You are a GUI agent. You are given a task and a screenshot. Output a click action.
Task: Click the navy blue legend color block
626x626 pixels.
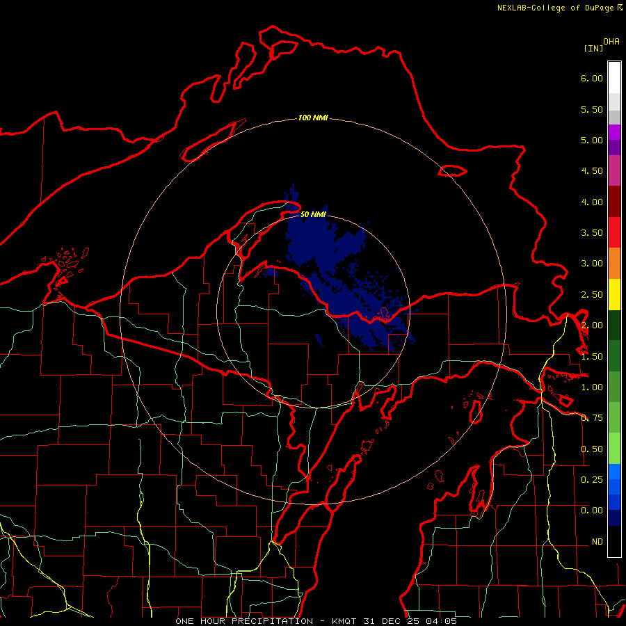tap(614, 517)
